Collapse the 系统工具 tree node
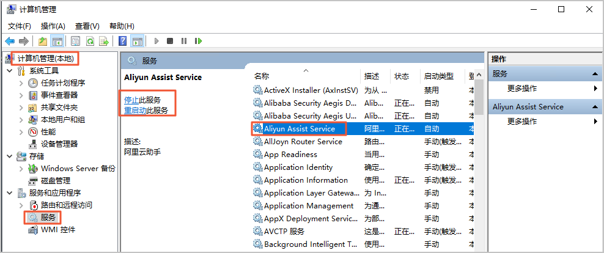The image size is (604, 253). click(x=10, y=71)
